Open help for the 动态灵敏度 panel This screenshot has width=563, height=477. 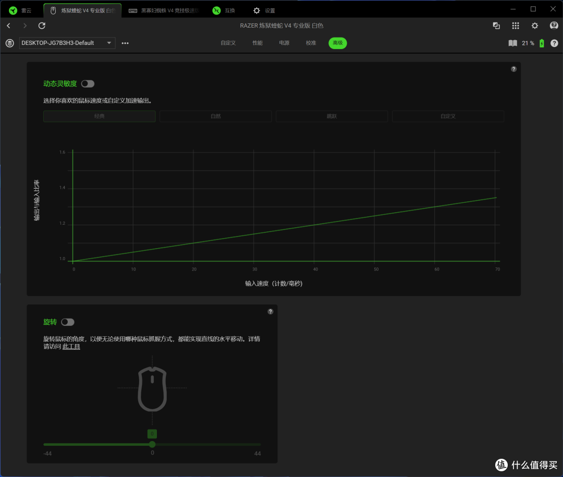[x=514, y=69]
